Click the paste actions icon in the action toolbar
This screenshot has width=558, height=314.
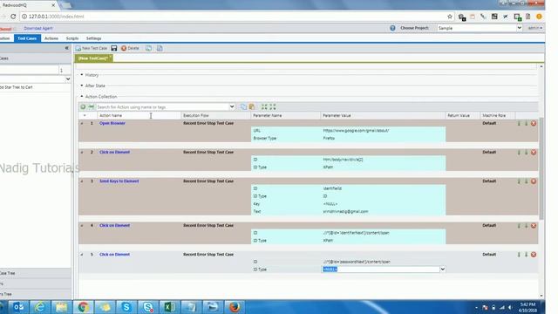[252, 106]
